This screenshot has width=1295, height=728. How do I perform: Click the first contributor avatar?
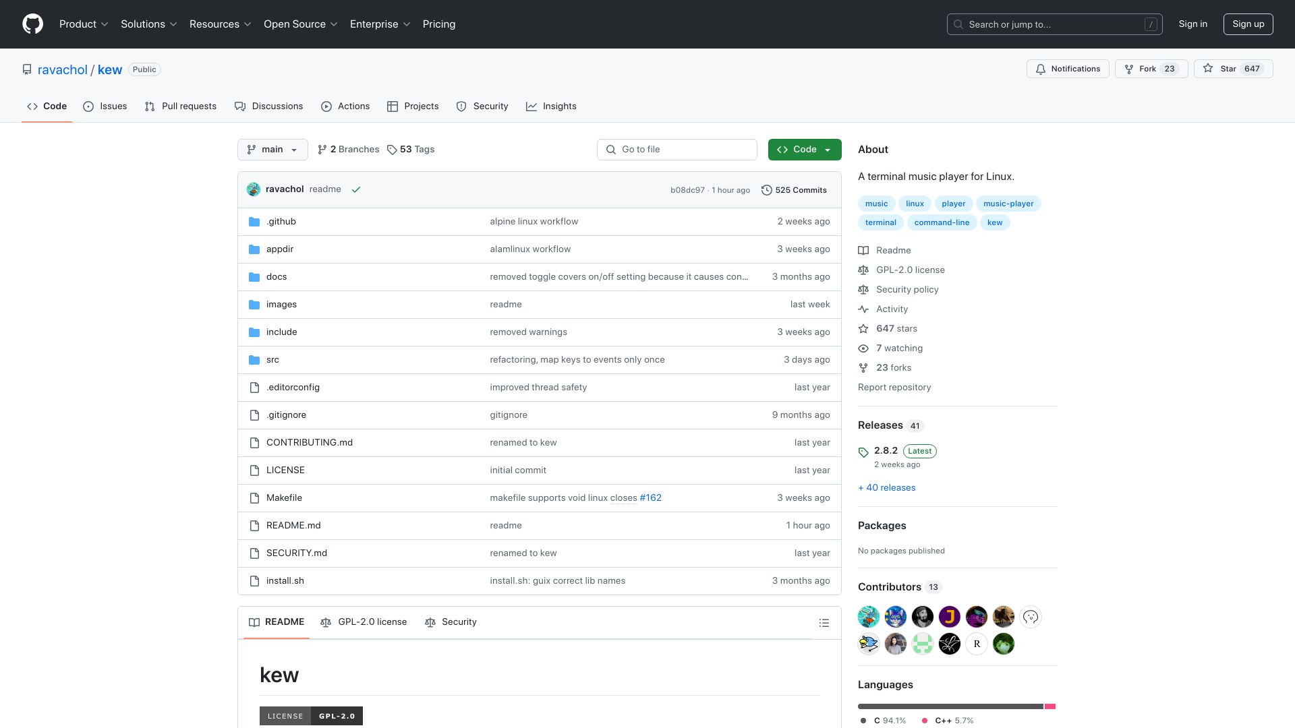pyautogui.click(x=869, y=617)
